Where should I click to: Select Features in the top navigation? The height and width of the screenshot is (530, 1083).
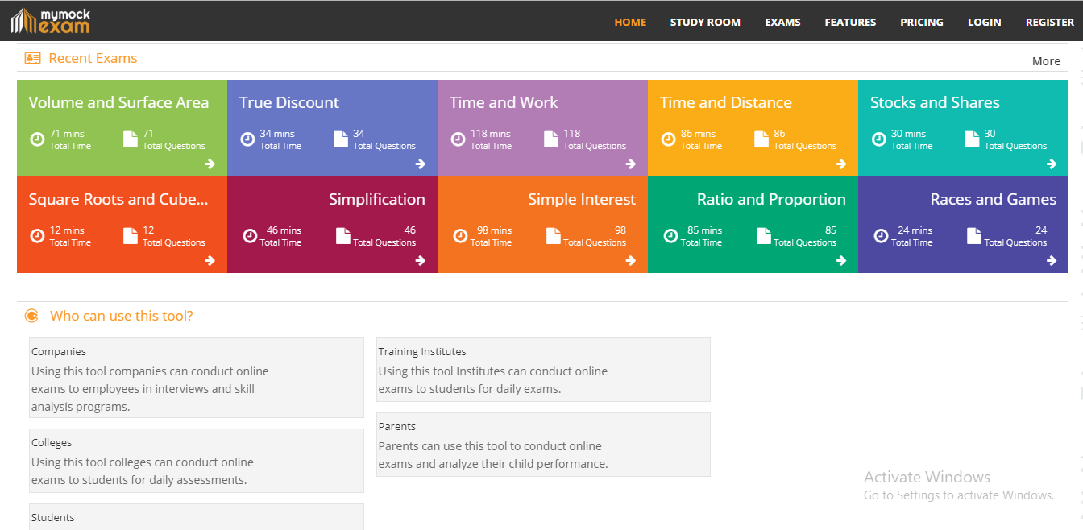pos(850,23)
